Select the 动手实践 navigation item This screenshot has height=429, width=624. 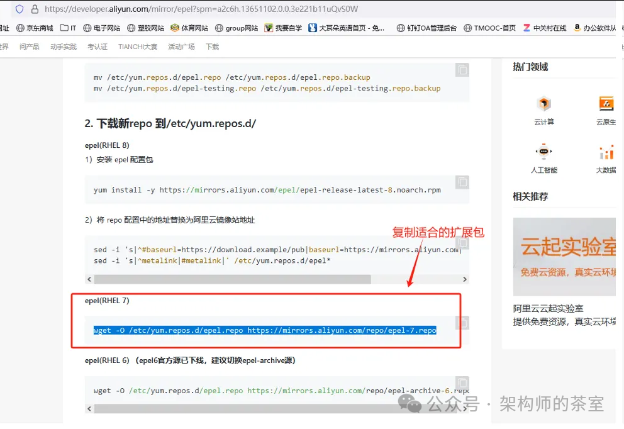(64, 47)
